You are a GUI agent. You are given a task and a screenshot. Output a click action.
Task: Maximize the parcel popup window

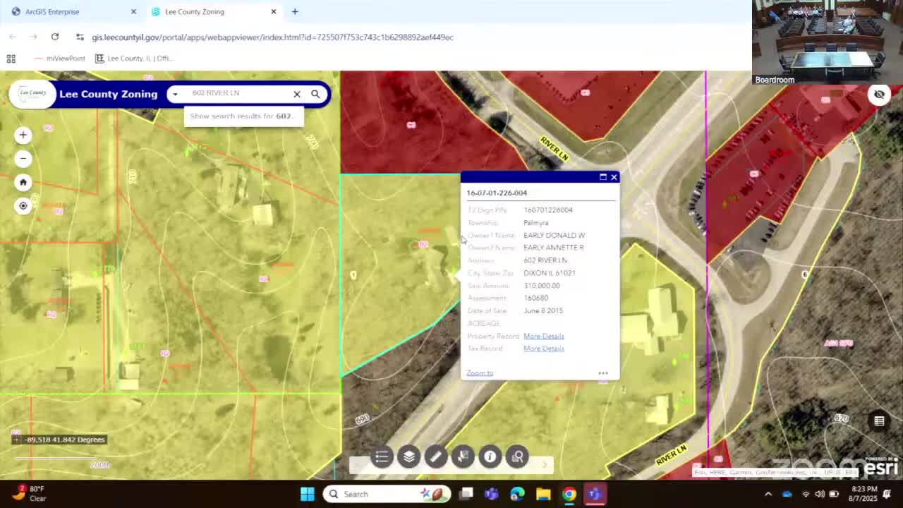pyautogui.click(x=603, y=177)
